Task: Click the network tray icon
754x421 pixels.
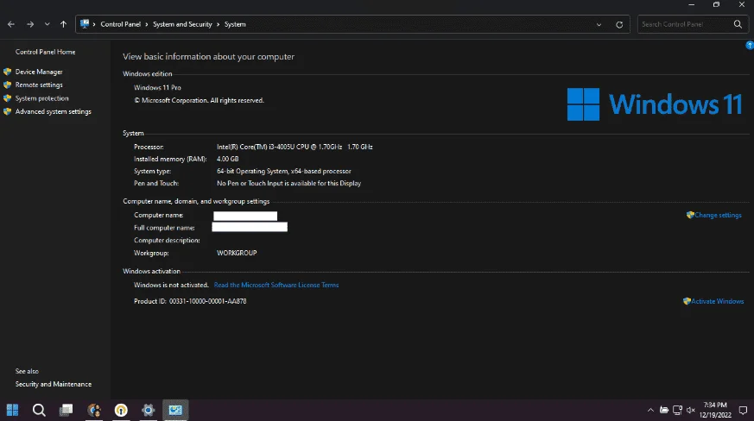Action: (677, 410)
